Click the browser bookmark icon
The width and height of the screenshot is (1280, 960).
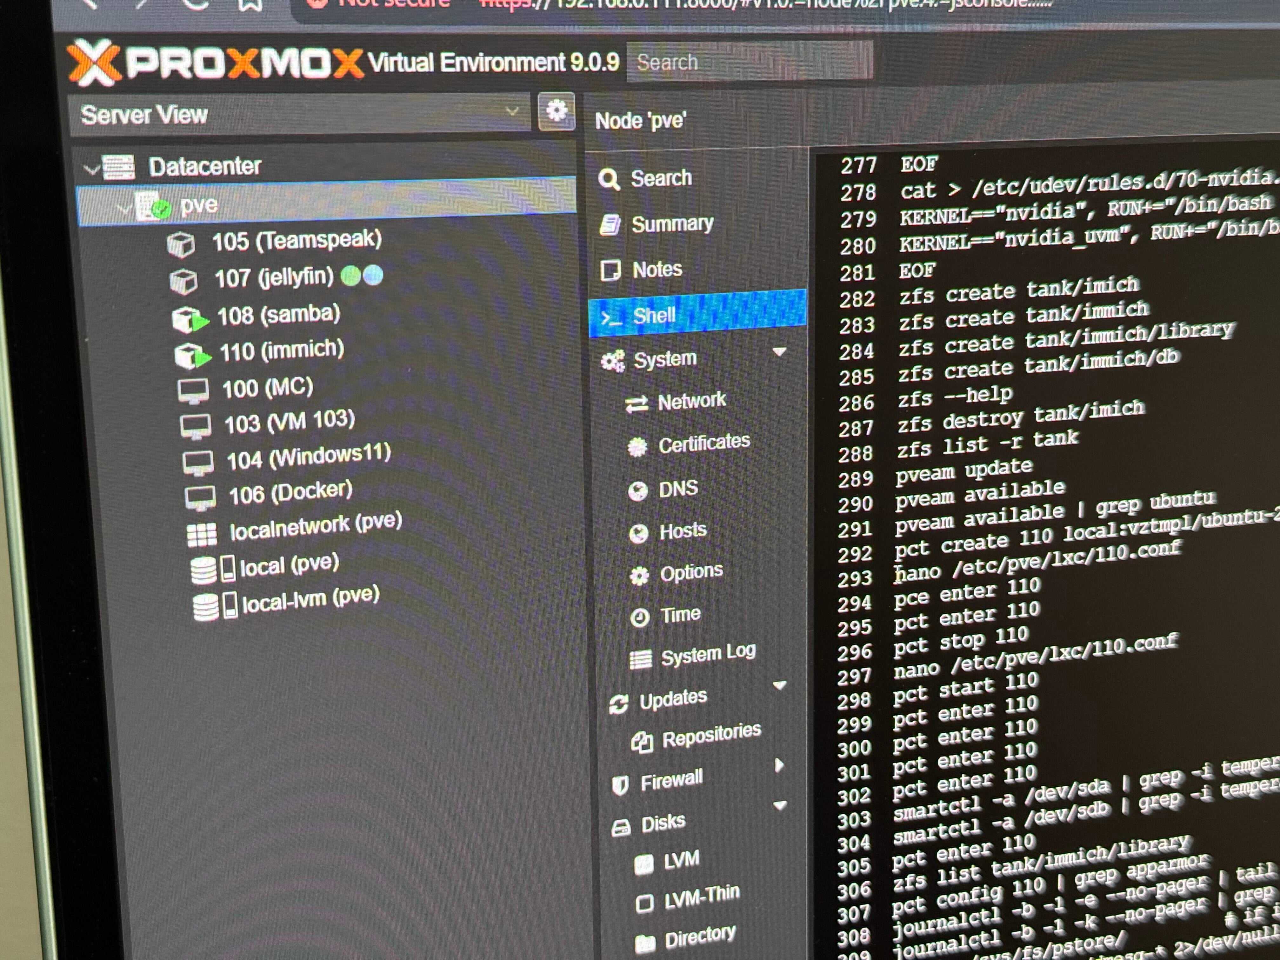point(250,5)
